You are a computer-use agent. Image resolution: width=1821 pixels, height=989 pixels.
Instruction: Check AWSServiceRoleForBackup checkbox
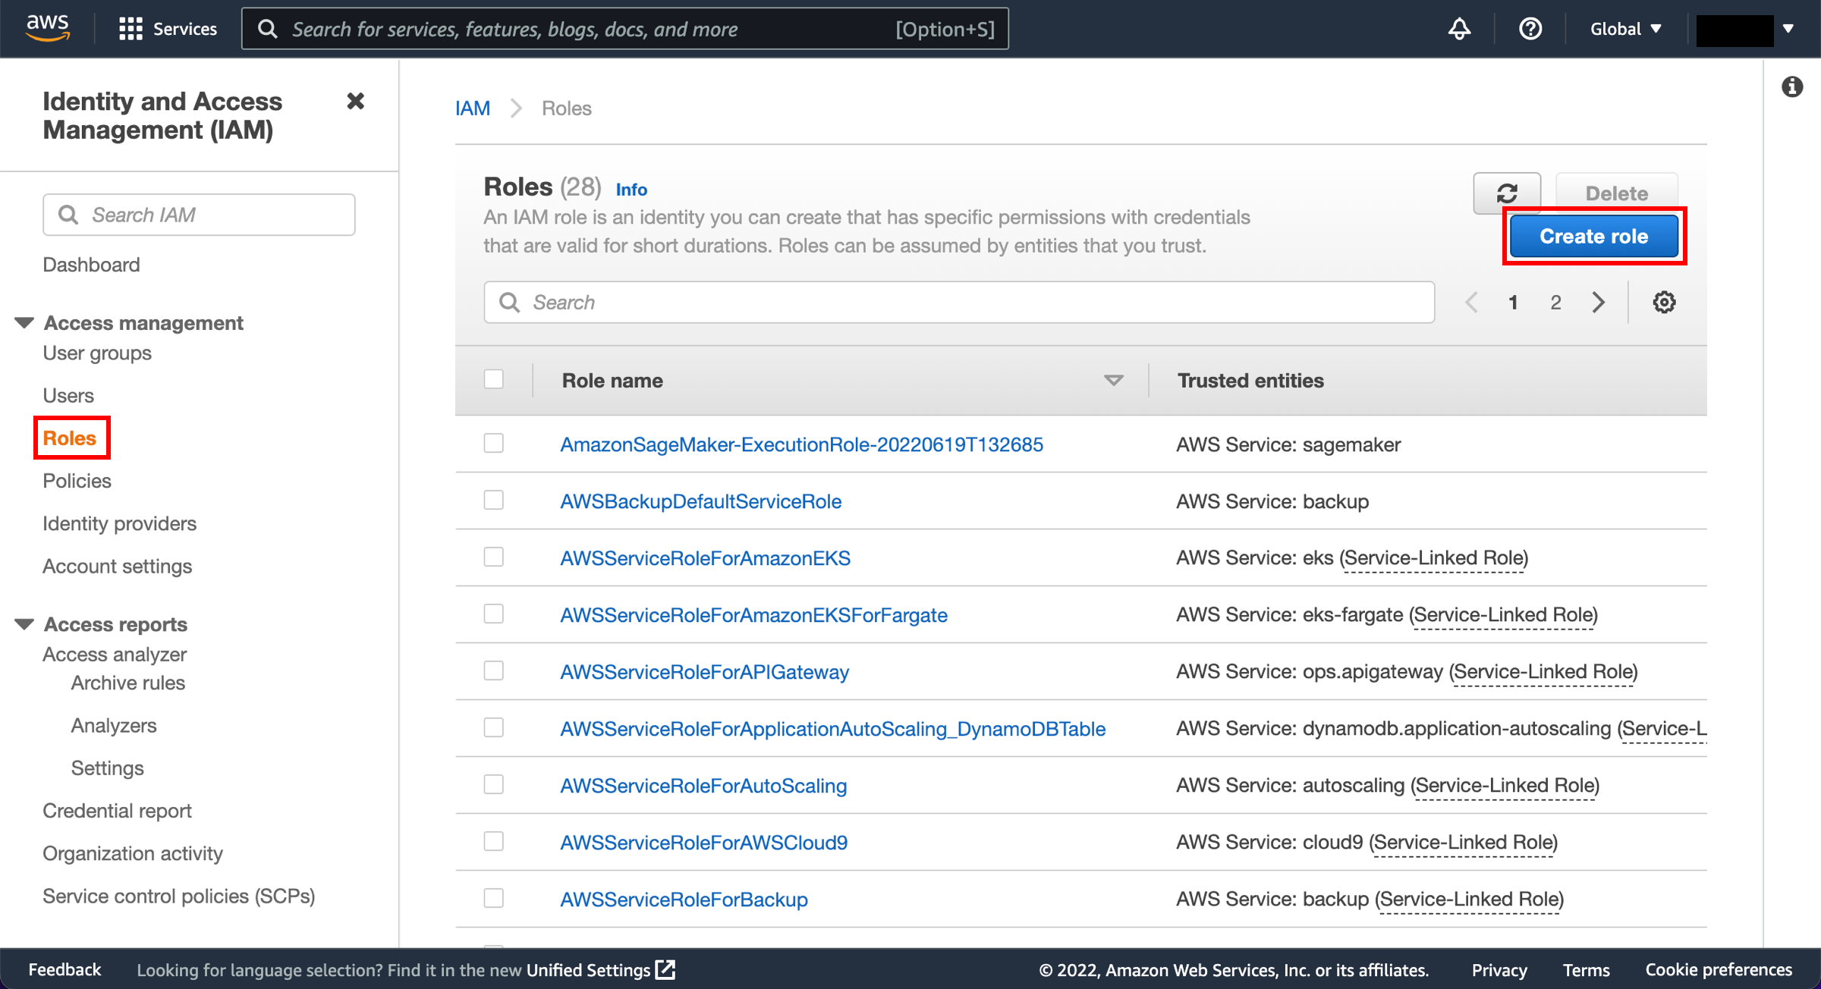pyautogui.click(x=494, y=898)
